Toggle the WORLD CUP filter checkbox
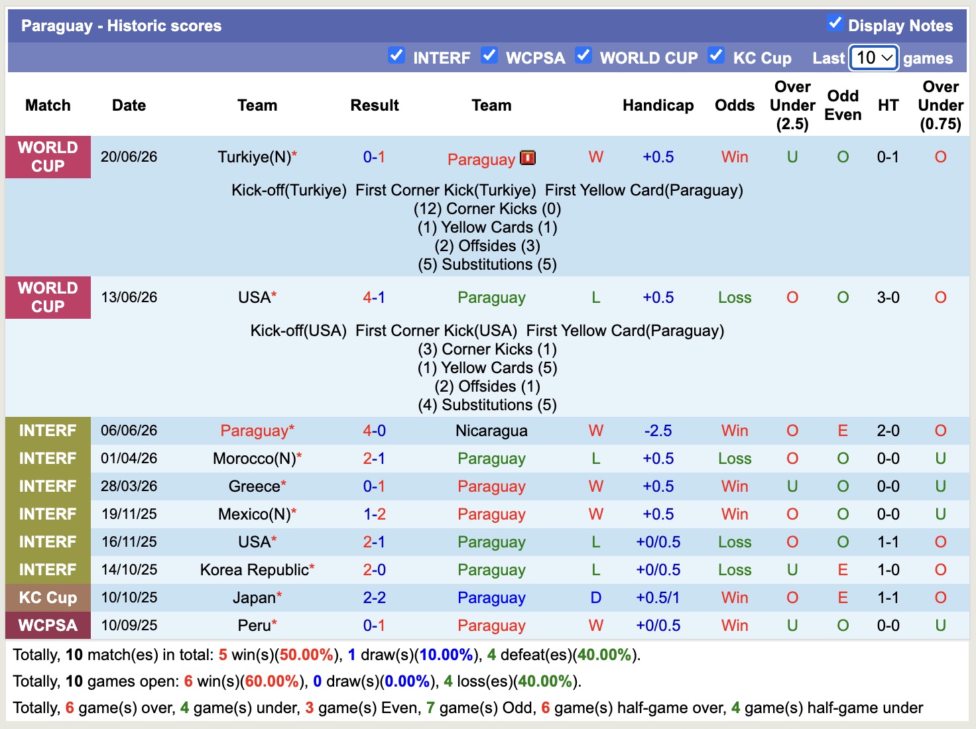 [583, 55]
